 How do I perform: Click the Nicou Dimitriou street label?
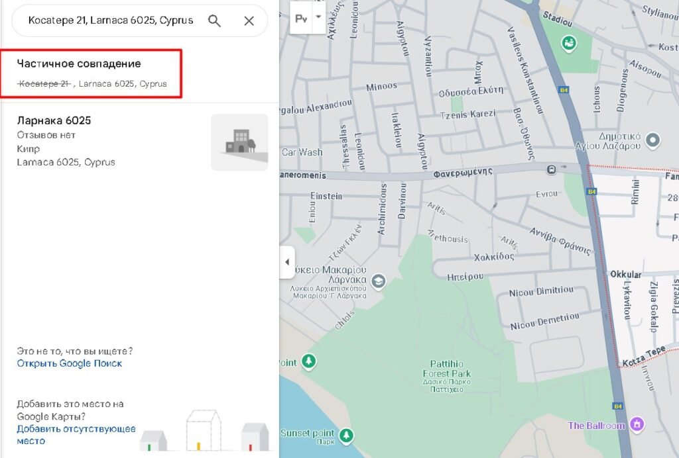coord(541,291)
